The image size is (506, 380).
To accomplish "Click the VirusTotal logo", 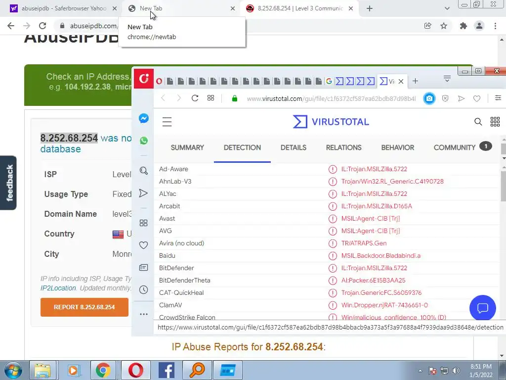I will (x=331, y=122).
